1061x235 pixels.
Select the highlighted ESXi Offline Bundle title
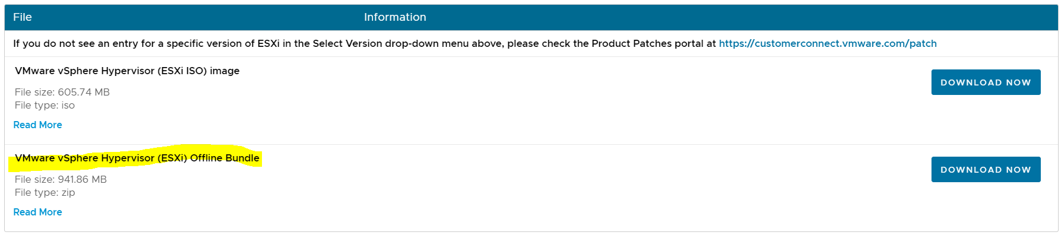(x=137, y=158)
